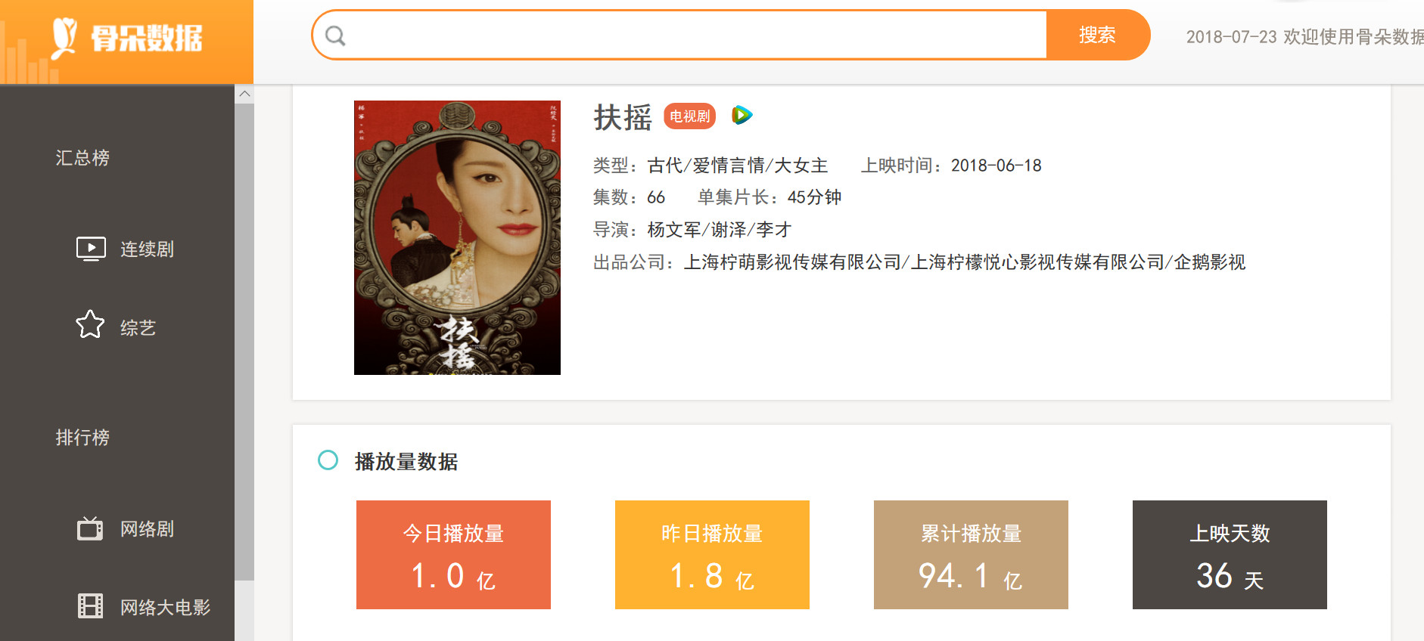Focus the top search input field
Image resolution: width=1424 pixels, height=641 pixels.
[x=696, y=35]
